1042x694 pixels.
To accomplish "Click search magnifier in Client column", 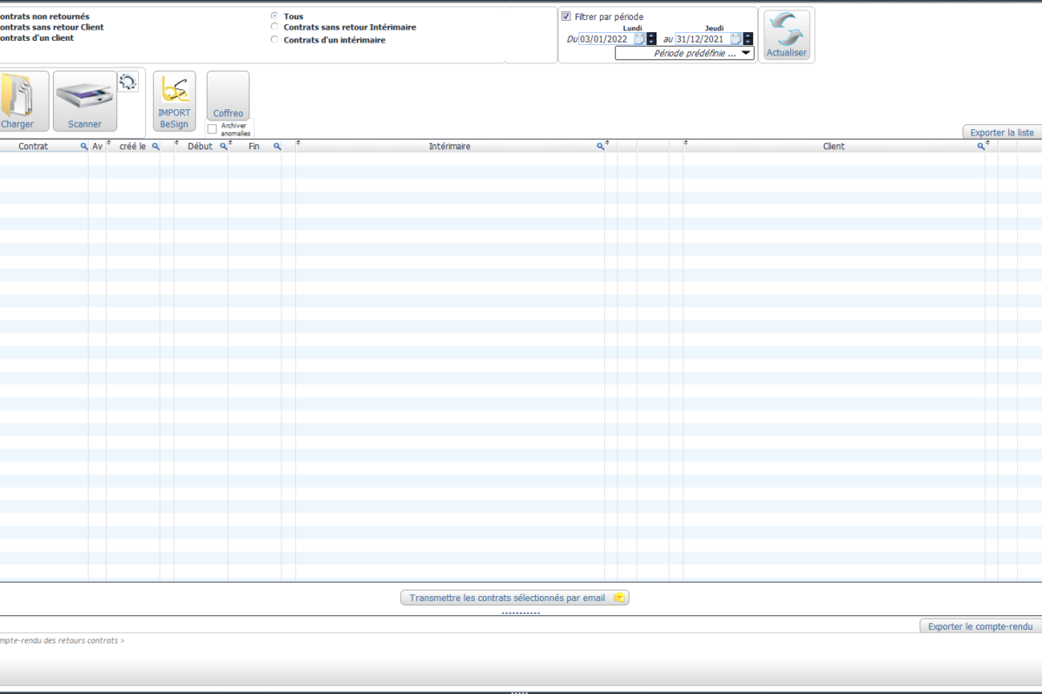I will 980,147.
